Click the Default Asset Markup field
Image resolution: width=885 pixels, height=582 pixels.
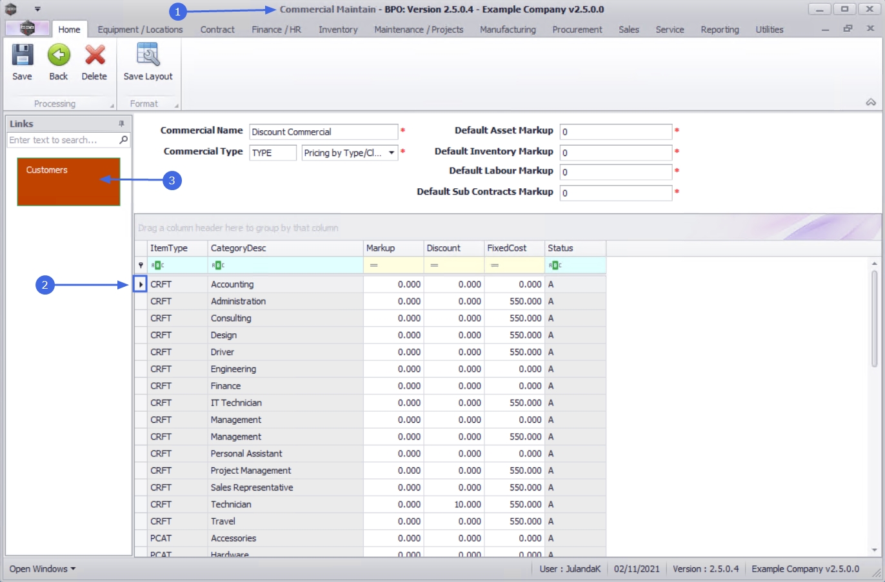615,132
